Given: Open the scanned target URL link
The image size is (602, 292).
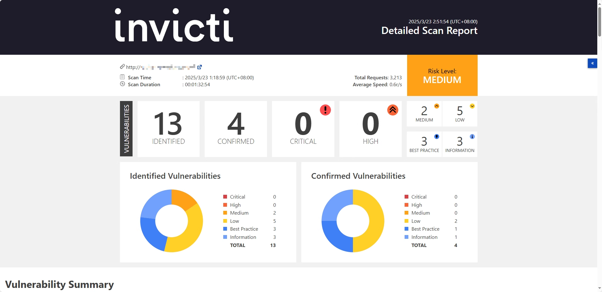Looking at the screenshot, I should (x=161, y=67).
